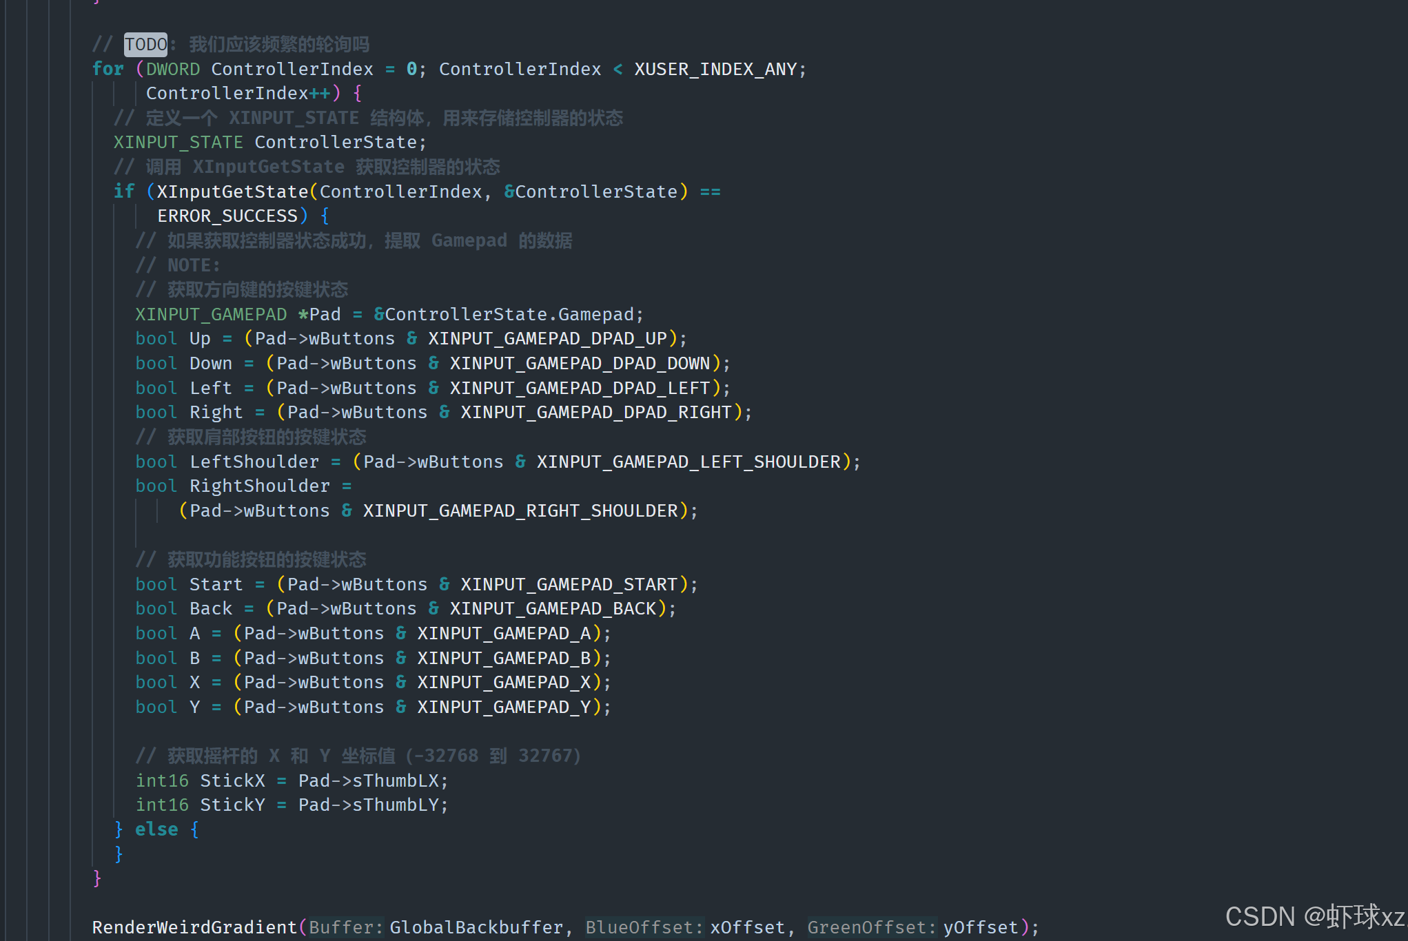The width and height of the screenshot is (1408, 941).
Task: Click XINPUT_GAMEPAD_START constant
Action: click(569, 584)
